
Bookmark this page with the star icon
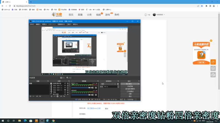coord(202,6)
